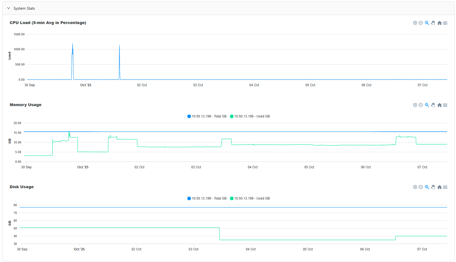Zoom out on the CPU Load chart
Screen dimensions: 456x262
421,23
